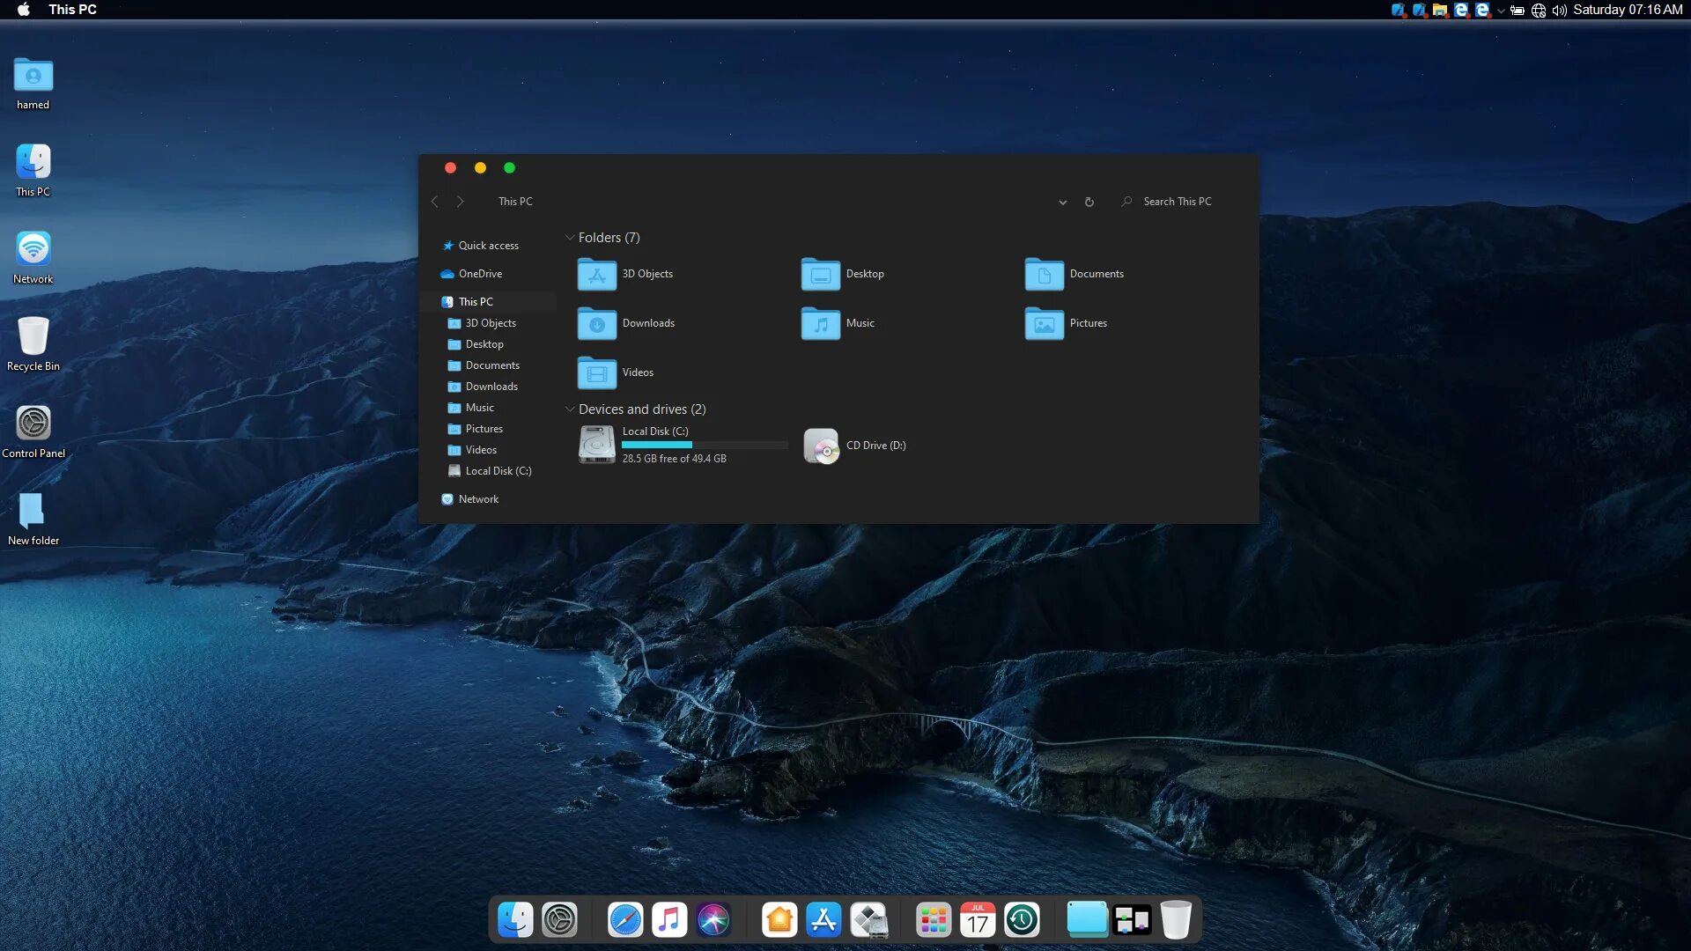1691x951 pixels.
Task: Click the back navigation arrow
Action: click(x=435, y=202)
